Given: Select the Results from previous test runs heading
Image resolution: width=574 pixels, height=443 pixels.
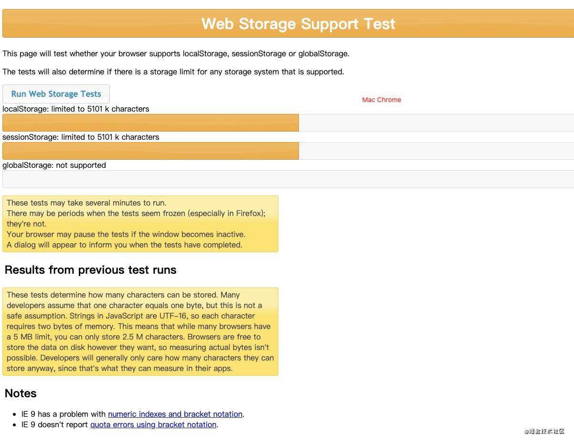Looking at the screenshot, I should click(x=91, y=270).
